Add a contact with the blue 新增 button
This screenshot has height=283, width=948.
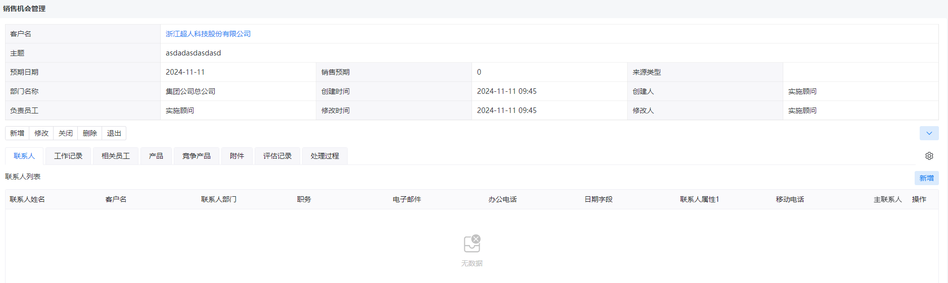tap(926, 178)
